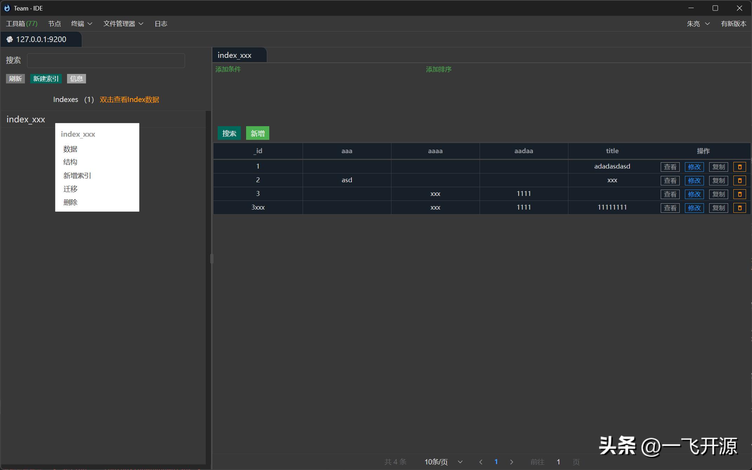Choose 迁移 from the index context menu
Viewport: 752px width, 470px height.
coord(70,189)
